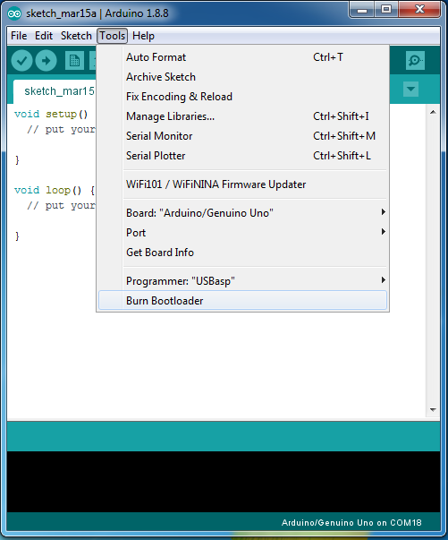
Task: Open the Help menu
Action: (x=143, y=36)
